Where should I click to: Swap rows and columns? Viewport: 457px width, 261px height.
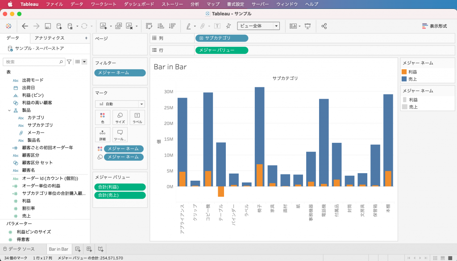[149, 26]
